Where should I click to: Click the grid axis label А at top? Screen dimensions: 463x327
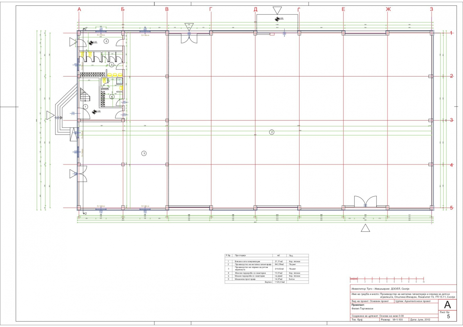79,9
